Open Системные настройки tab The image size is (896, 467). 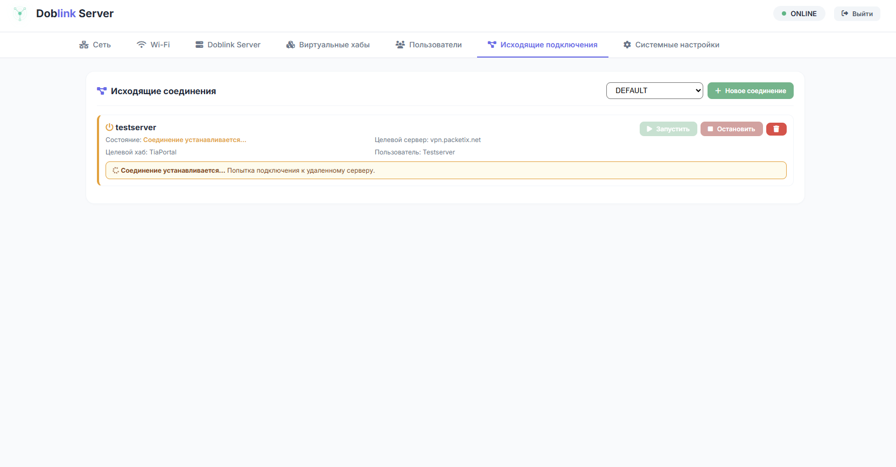671,45
